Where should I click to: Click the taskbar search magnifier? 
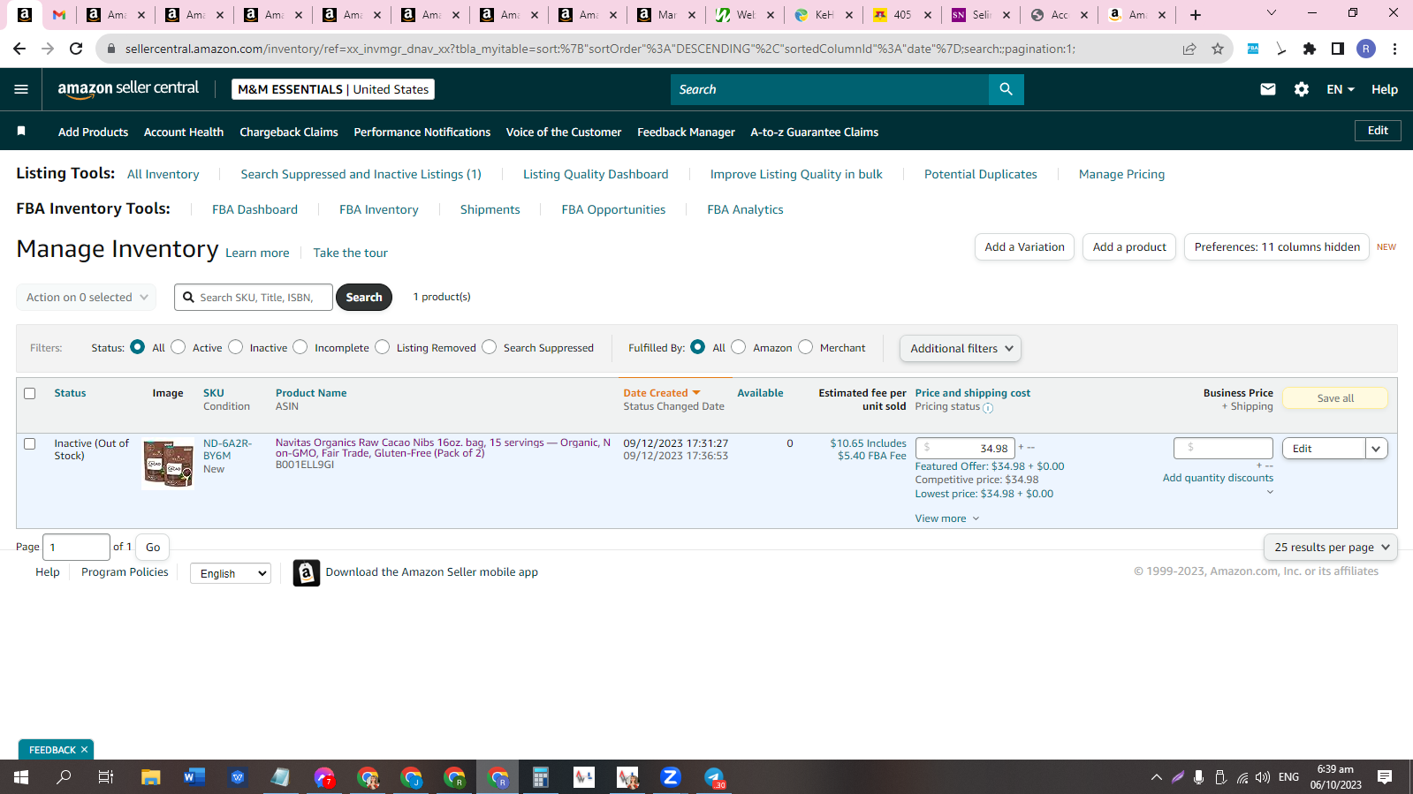click(x=64, y=777)
